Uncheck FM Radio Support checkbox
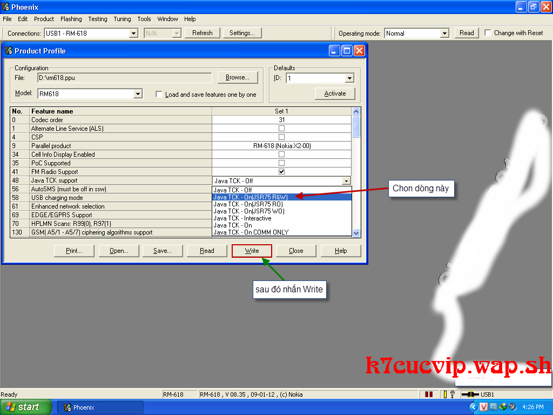This screenshot has height=415, width=553. [x=281, y=172]
